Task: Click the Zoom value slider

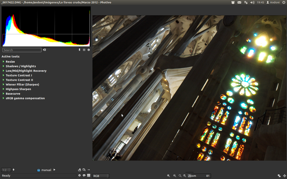Action: (x=199, y=176)
